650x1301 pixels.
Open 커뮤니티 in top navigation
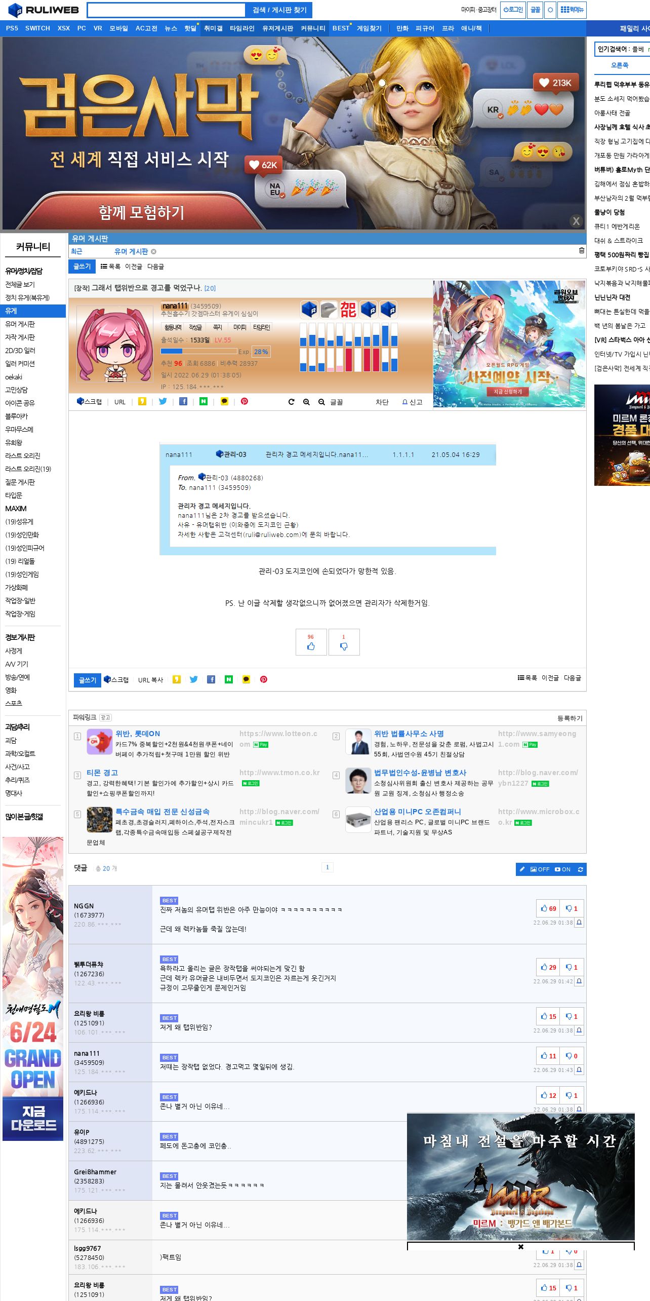point(313,28)
